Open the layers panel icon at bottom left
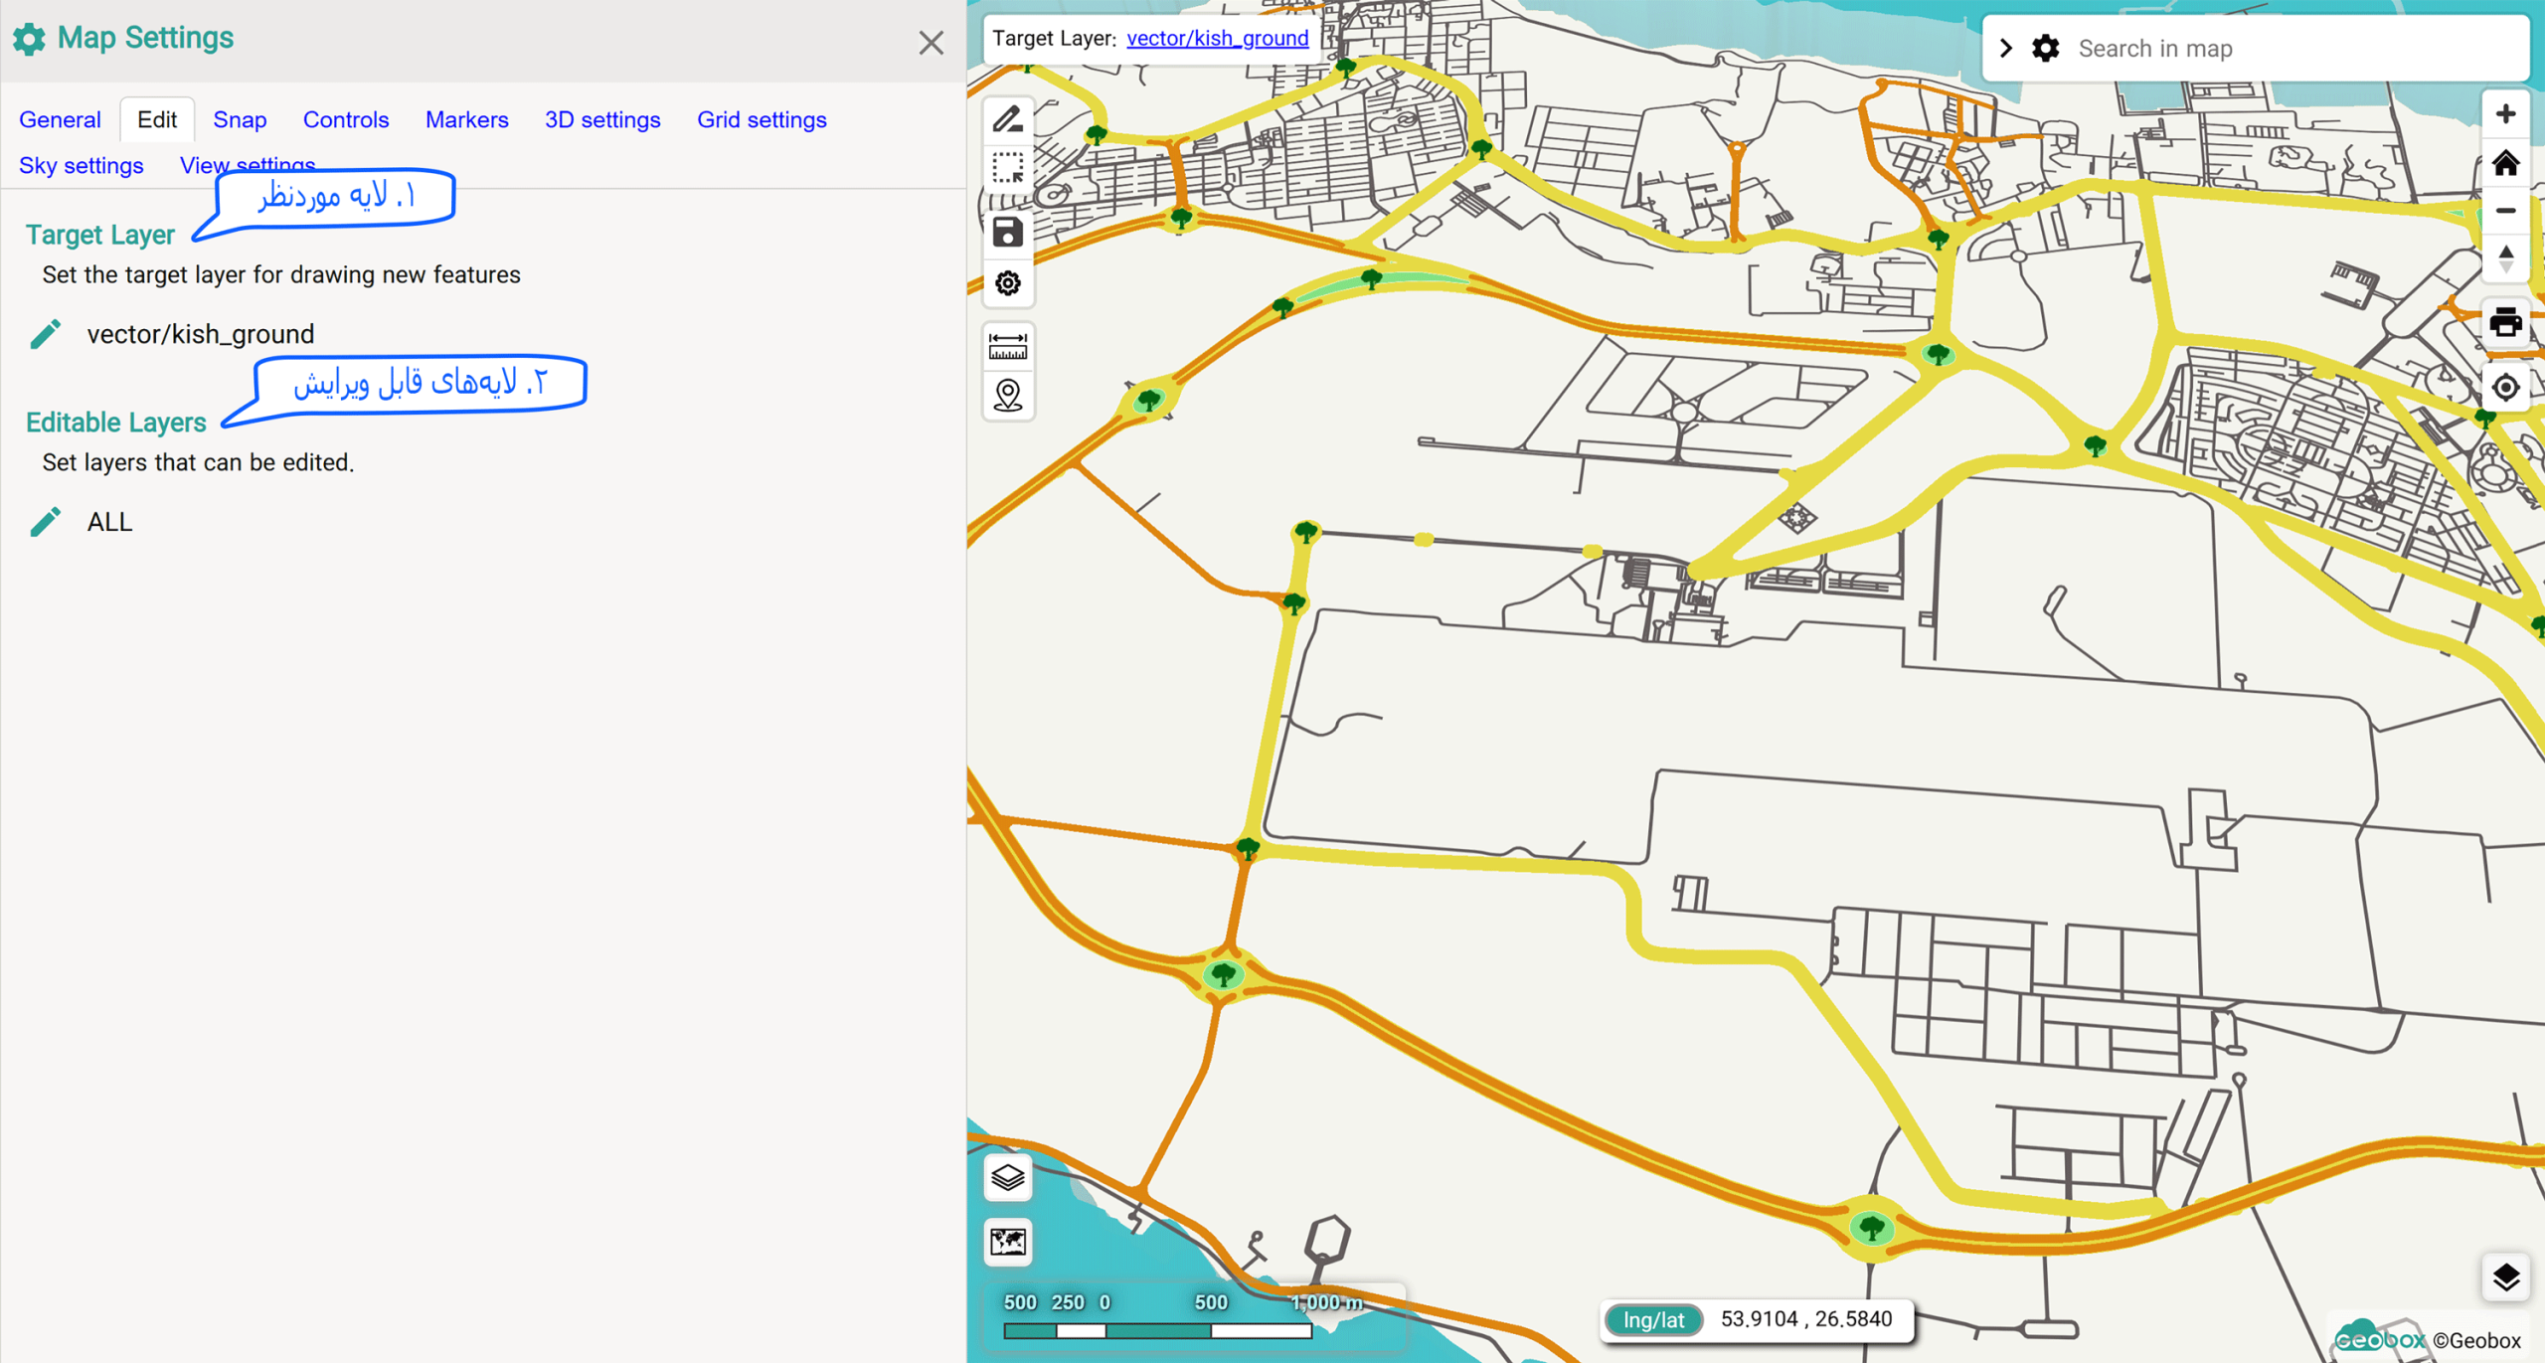Viewport: 2545px width, 1363px height. (x=1007, y=1178)
